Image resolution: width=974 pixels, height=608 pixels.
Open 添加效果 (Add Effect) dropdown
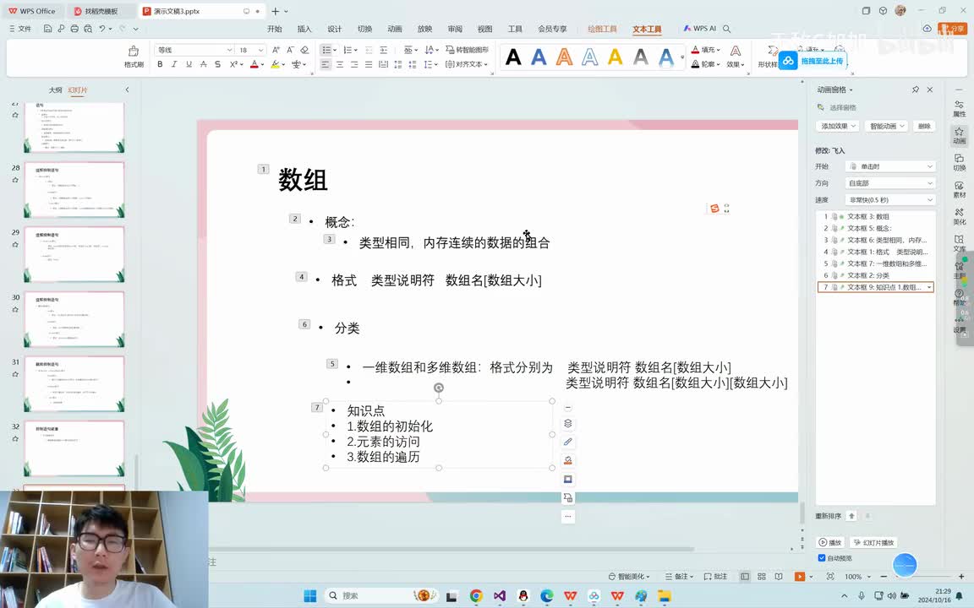tap(838, 126)
